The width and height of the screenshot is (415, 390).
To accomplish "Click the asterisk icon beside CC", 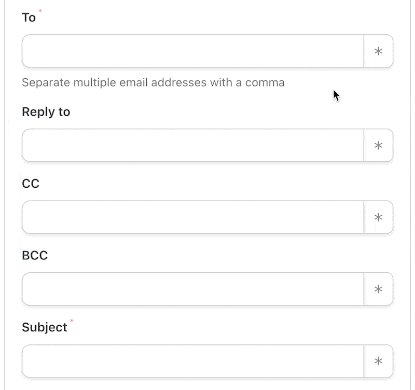I will tap(378, 217).
